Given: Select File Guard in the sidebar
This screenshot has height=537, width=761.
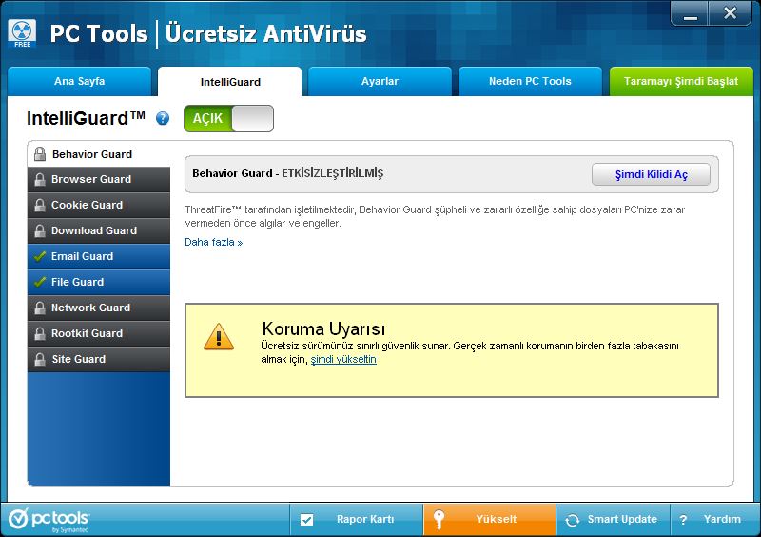Looking at the screenshot, I should coord(99,282).
